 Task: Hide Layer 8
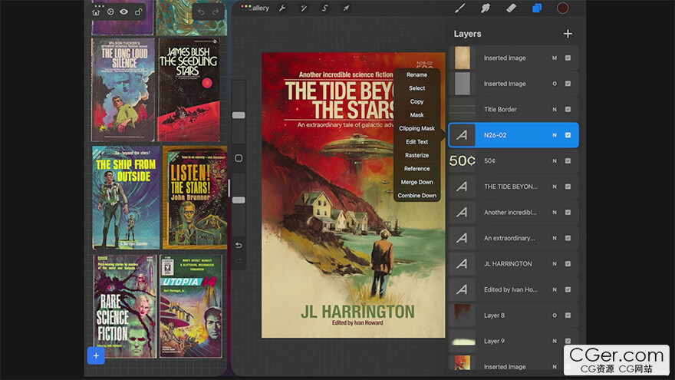tap(568, 316)
